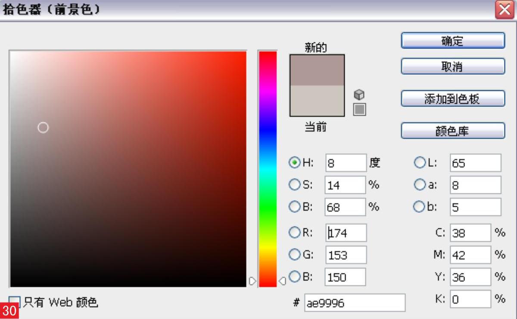Click the web-safe color square below the cube
The image size is (517, 319).
[359, 109]
